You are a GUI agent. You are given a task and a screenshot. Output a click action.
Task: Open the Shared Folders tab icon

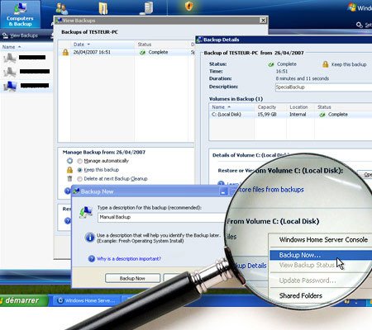(x=103, y=7)
